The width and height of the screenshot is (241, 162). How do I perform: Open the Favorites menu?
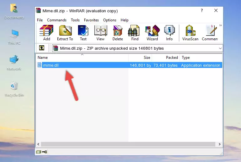[x=91, y=20]
